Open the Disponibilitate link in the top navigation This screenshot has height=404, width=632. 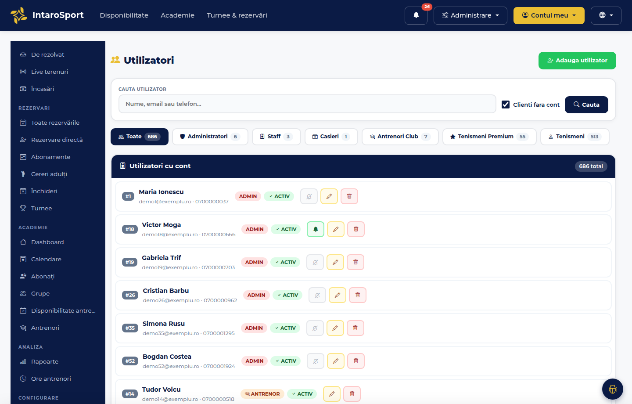point(124,15)
